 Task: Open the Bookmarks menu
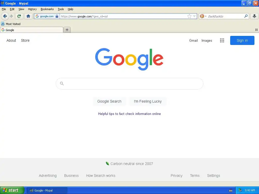(x=47, y=9)
